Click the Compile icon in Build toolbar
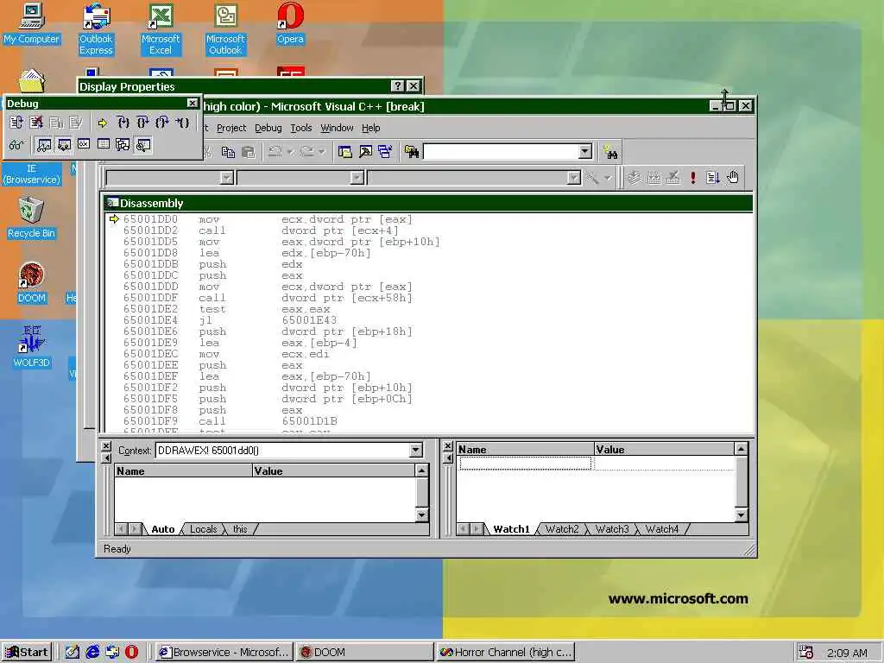 pos(635,178)
